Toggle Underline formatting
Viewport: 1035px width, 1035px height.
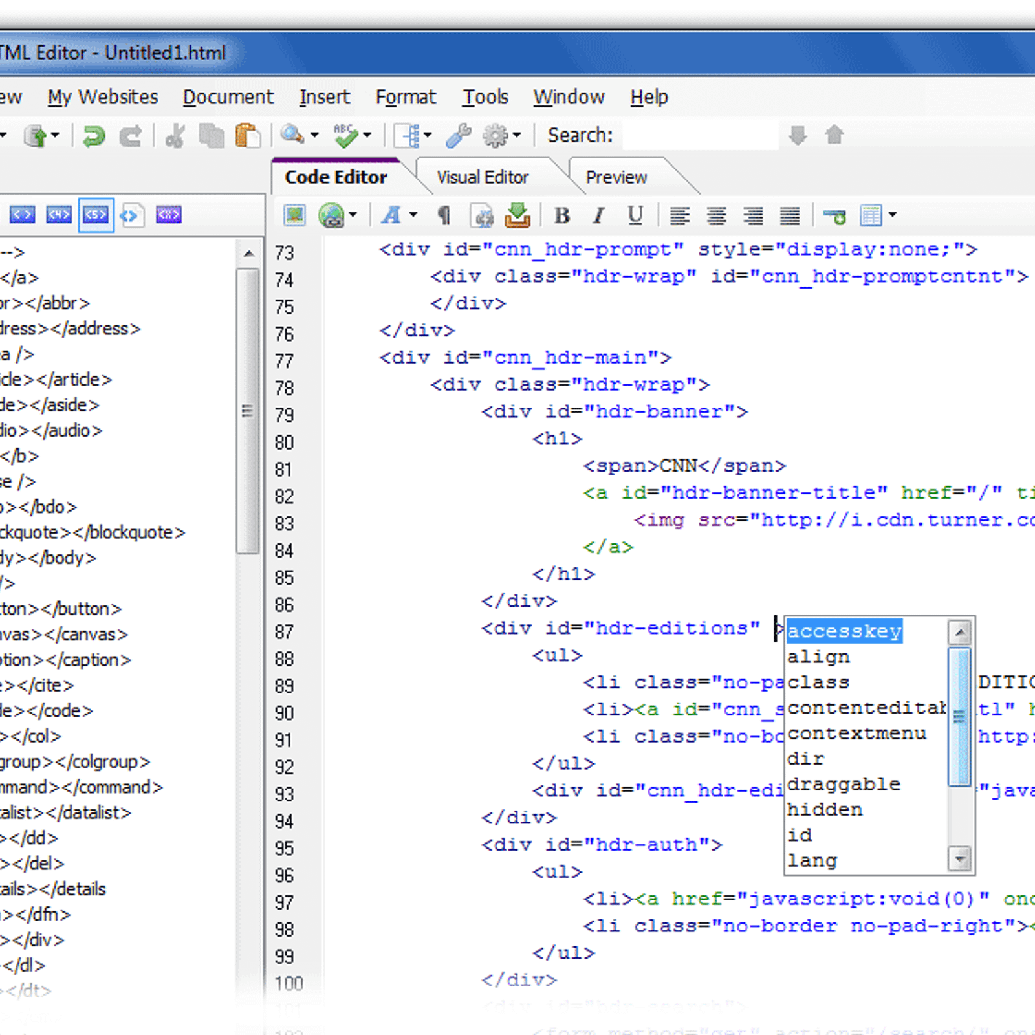tap(635, 215)
